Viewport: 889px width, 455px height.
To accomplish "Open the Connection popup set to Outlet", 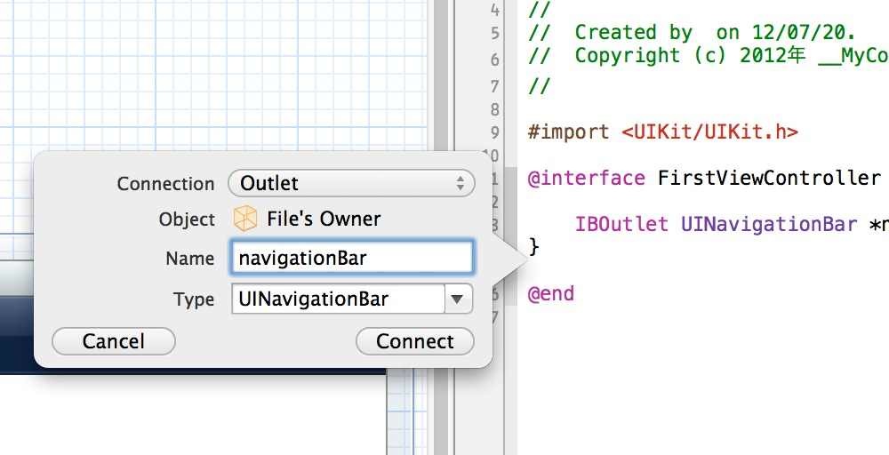I will (351, 184).
